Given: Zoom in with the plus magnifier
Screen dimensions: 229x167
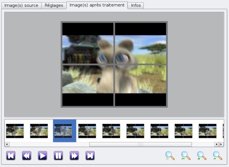Looking at the screenshot, I should pos(202,156).
